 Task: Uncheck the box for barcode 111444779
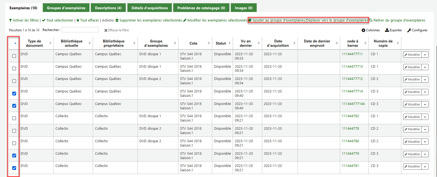(14, 156)
